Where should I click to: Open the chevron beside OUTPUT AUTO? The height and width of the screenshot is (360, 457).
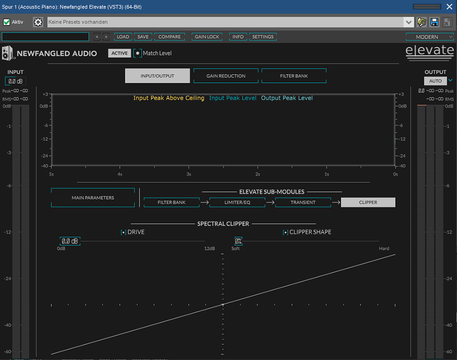(450, 80)
